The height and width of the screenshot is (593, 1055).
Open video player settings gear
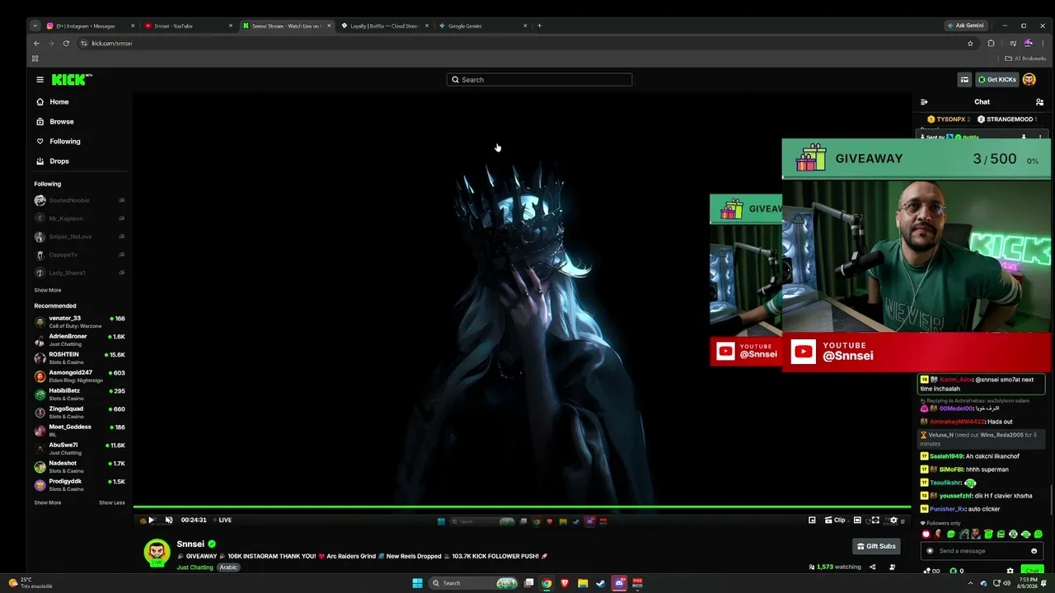click(893, 521)
